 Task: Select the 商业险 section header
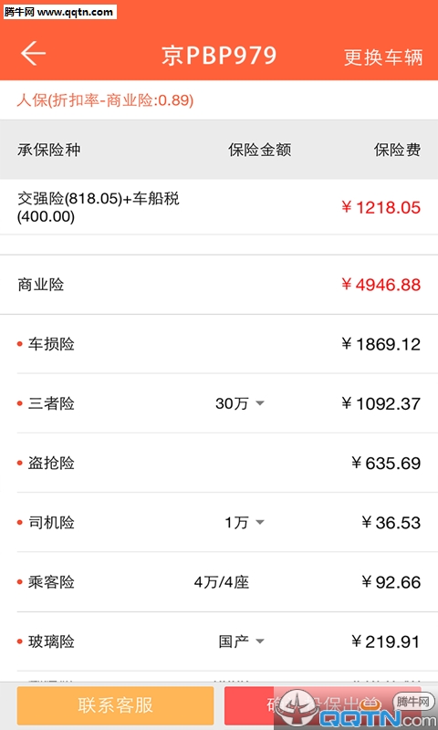click(219, 285)
